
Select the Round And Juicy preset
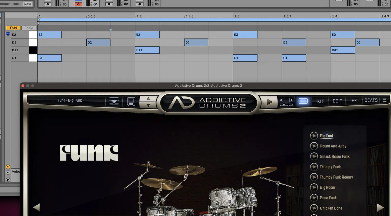(333, 146)
